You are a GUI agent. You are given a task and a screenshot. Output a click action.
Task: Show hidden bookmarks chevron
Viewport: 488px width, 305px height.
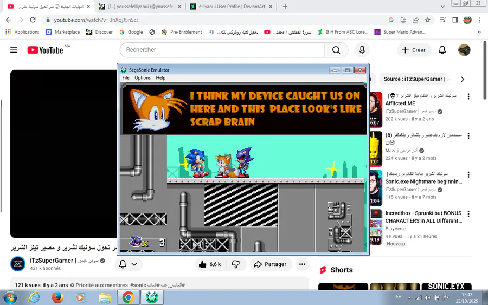pos(479,32)
